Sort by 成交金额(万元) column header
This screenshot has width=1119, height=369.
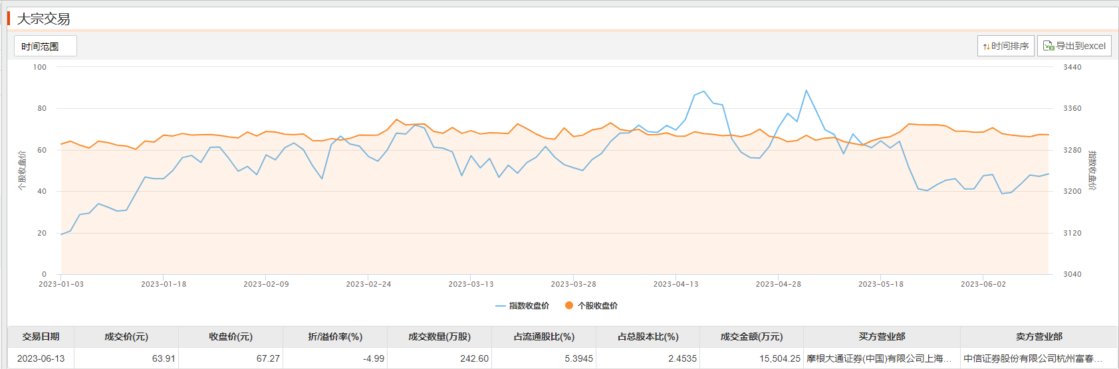pos(752,336)
